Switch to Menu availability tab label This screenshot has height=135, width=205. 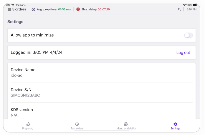[126, 129]
